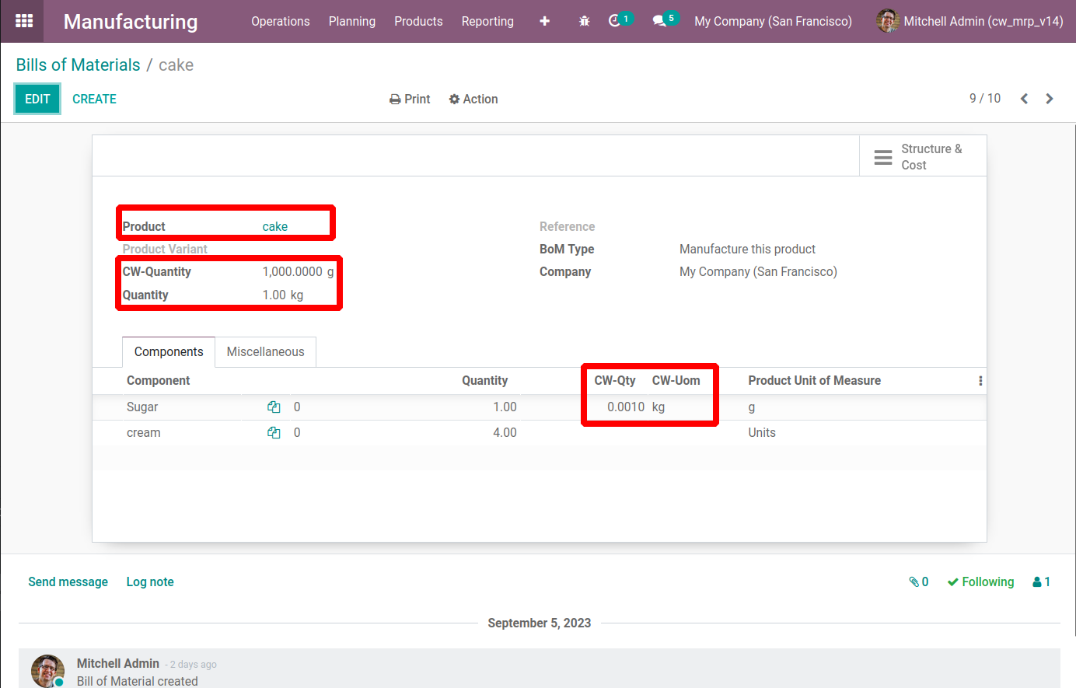Expand the Print dropdown
Viewport: 1076px width, 688px height.
[x=410, y=99]
